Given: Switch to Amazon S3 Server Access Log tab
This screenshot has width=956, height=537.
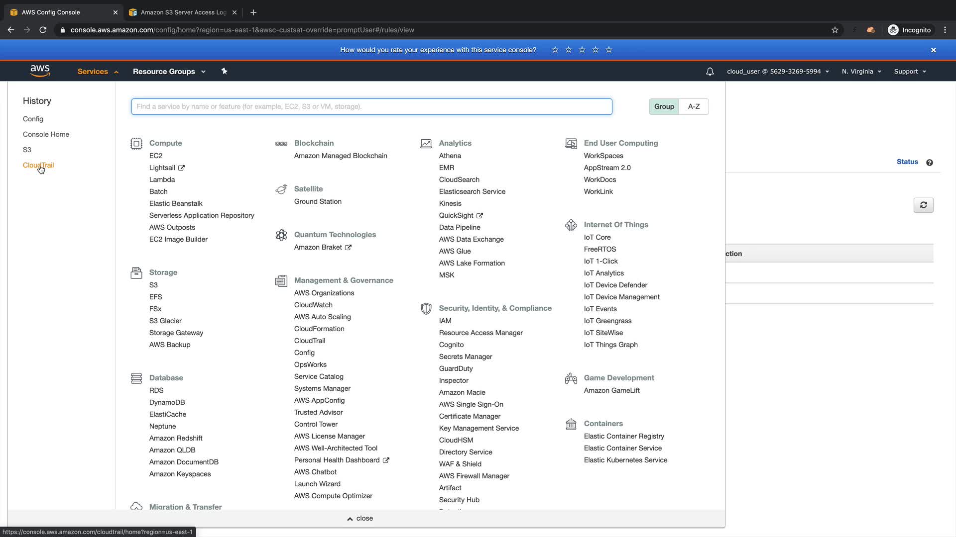Looking at the screenshot, I should coord(182,12).
